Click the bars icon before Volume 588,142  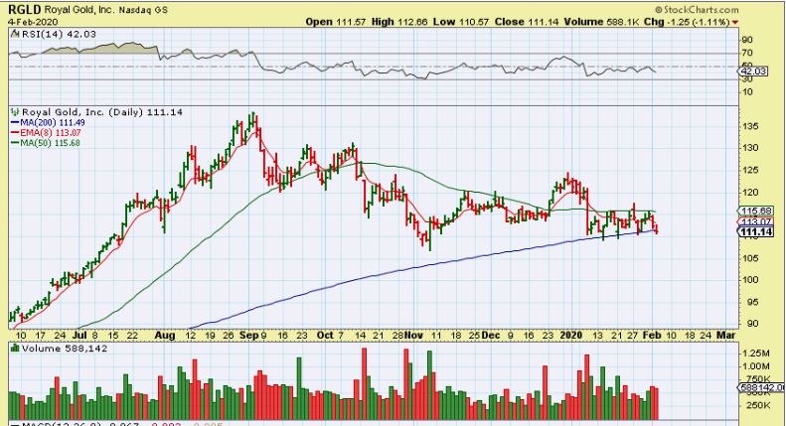tap(15, 348)
